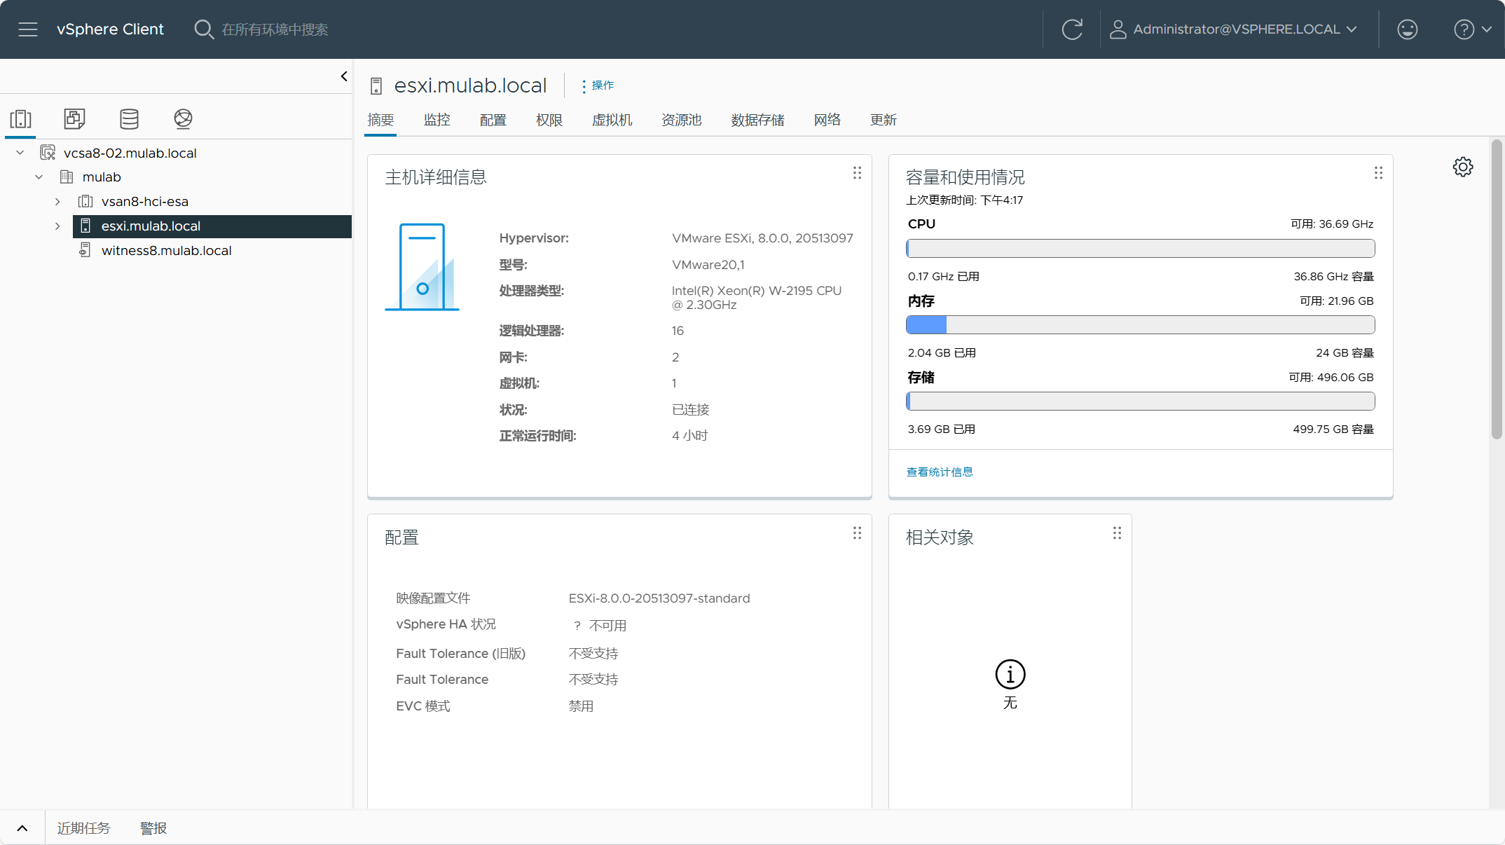Expand the vsan8-hci-esa cluster node
Screen dimensions: 1505x845
(57, 202)
